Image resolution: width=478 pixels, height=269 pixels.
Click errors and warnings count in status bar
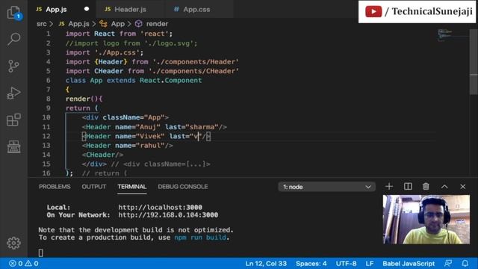point(24,263)
